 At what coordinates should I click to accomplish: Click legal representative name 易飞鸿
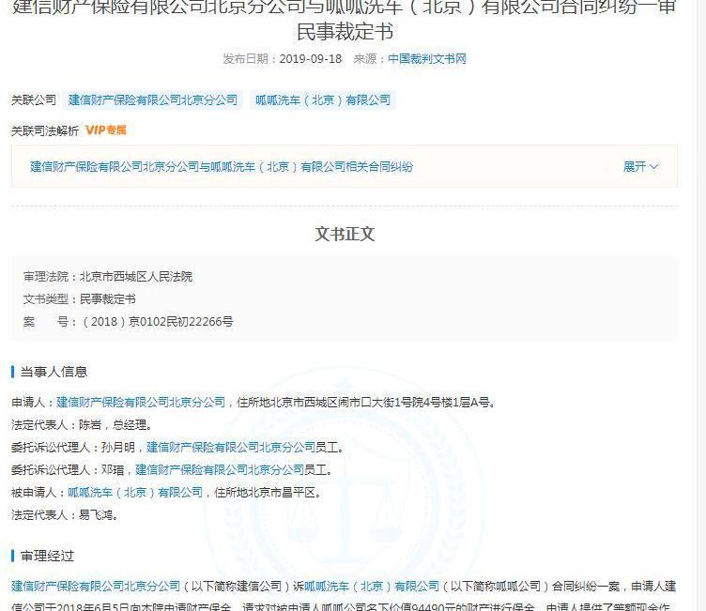click(x=96, y=514)
